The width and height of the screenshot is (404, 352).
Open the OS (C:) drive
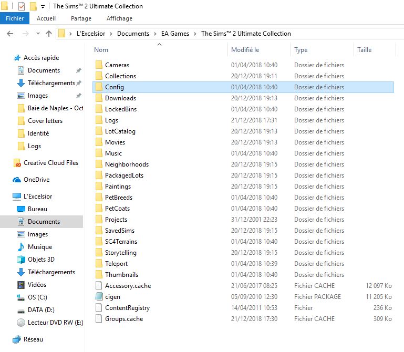point(37,297)
